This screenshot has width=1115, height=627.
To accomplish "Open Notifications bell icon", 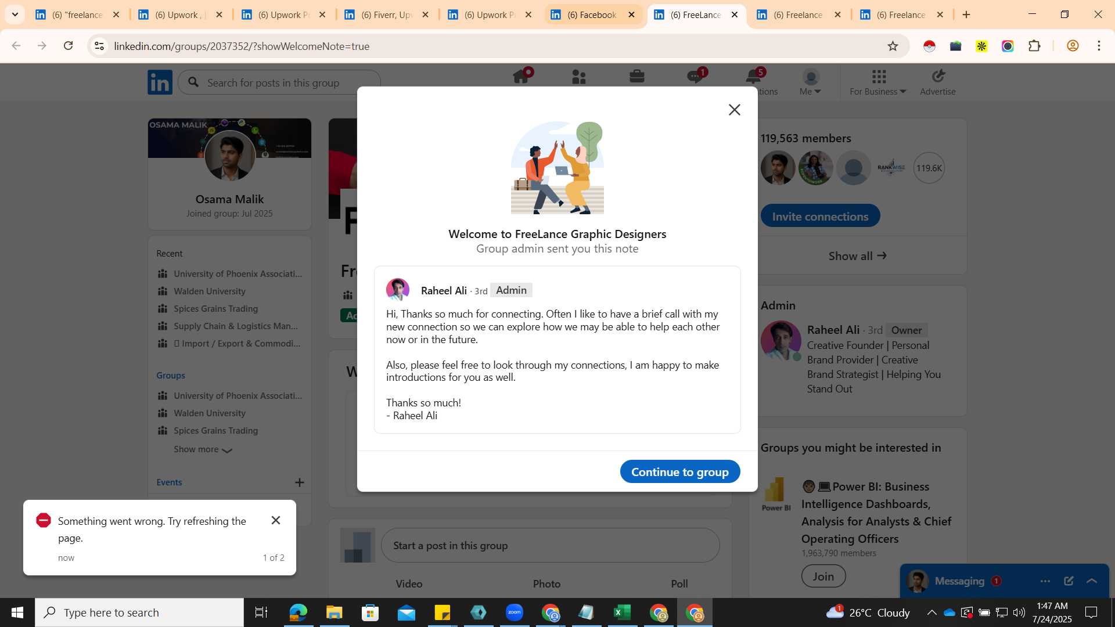I will [x=754, y=77].
